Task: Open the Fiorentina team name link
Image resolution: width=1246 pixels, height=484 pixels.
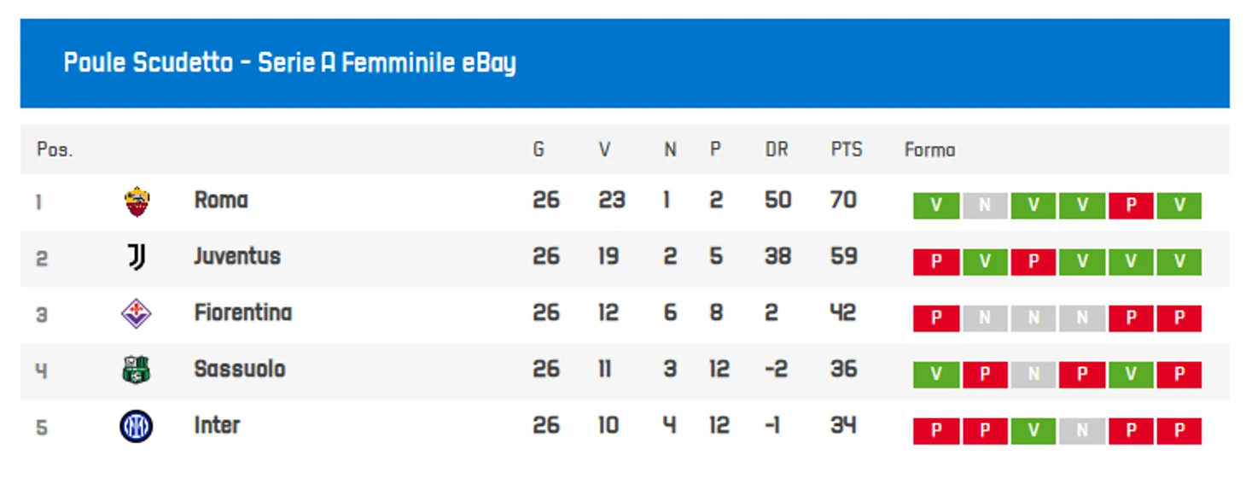Action: click(243, 313)
